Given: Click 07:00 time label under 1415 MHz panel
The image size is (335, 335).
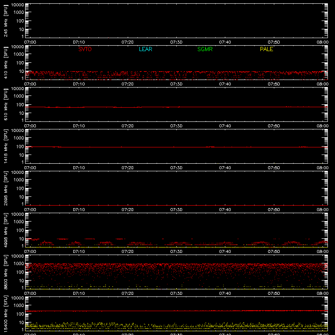Looking at the screenshot, I should [x=30, y=168].
